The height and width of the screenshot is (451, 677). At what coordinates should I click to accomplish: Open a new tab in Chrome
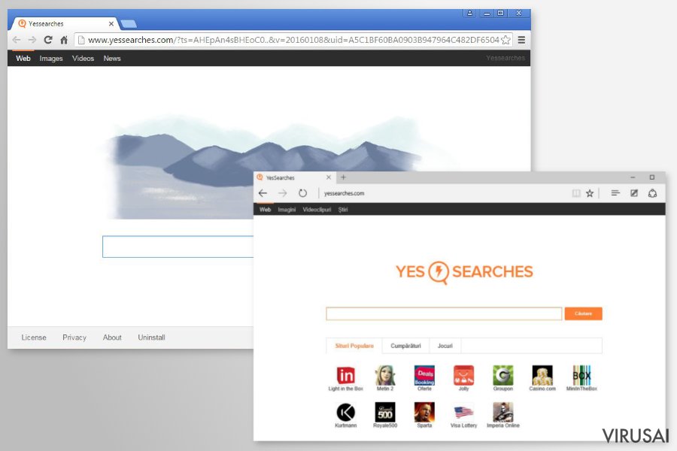(x=129, y=24)
